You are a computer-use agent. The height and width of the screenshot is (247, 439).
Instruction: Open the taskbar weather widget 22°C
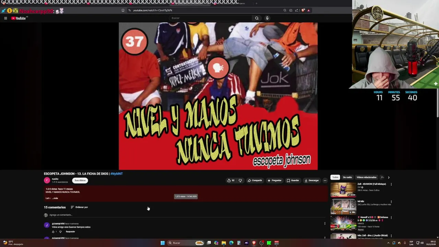pos(13,243)
